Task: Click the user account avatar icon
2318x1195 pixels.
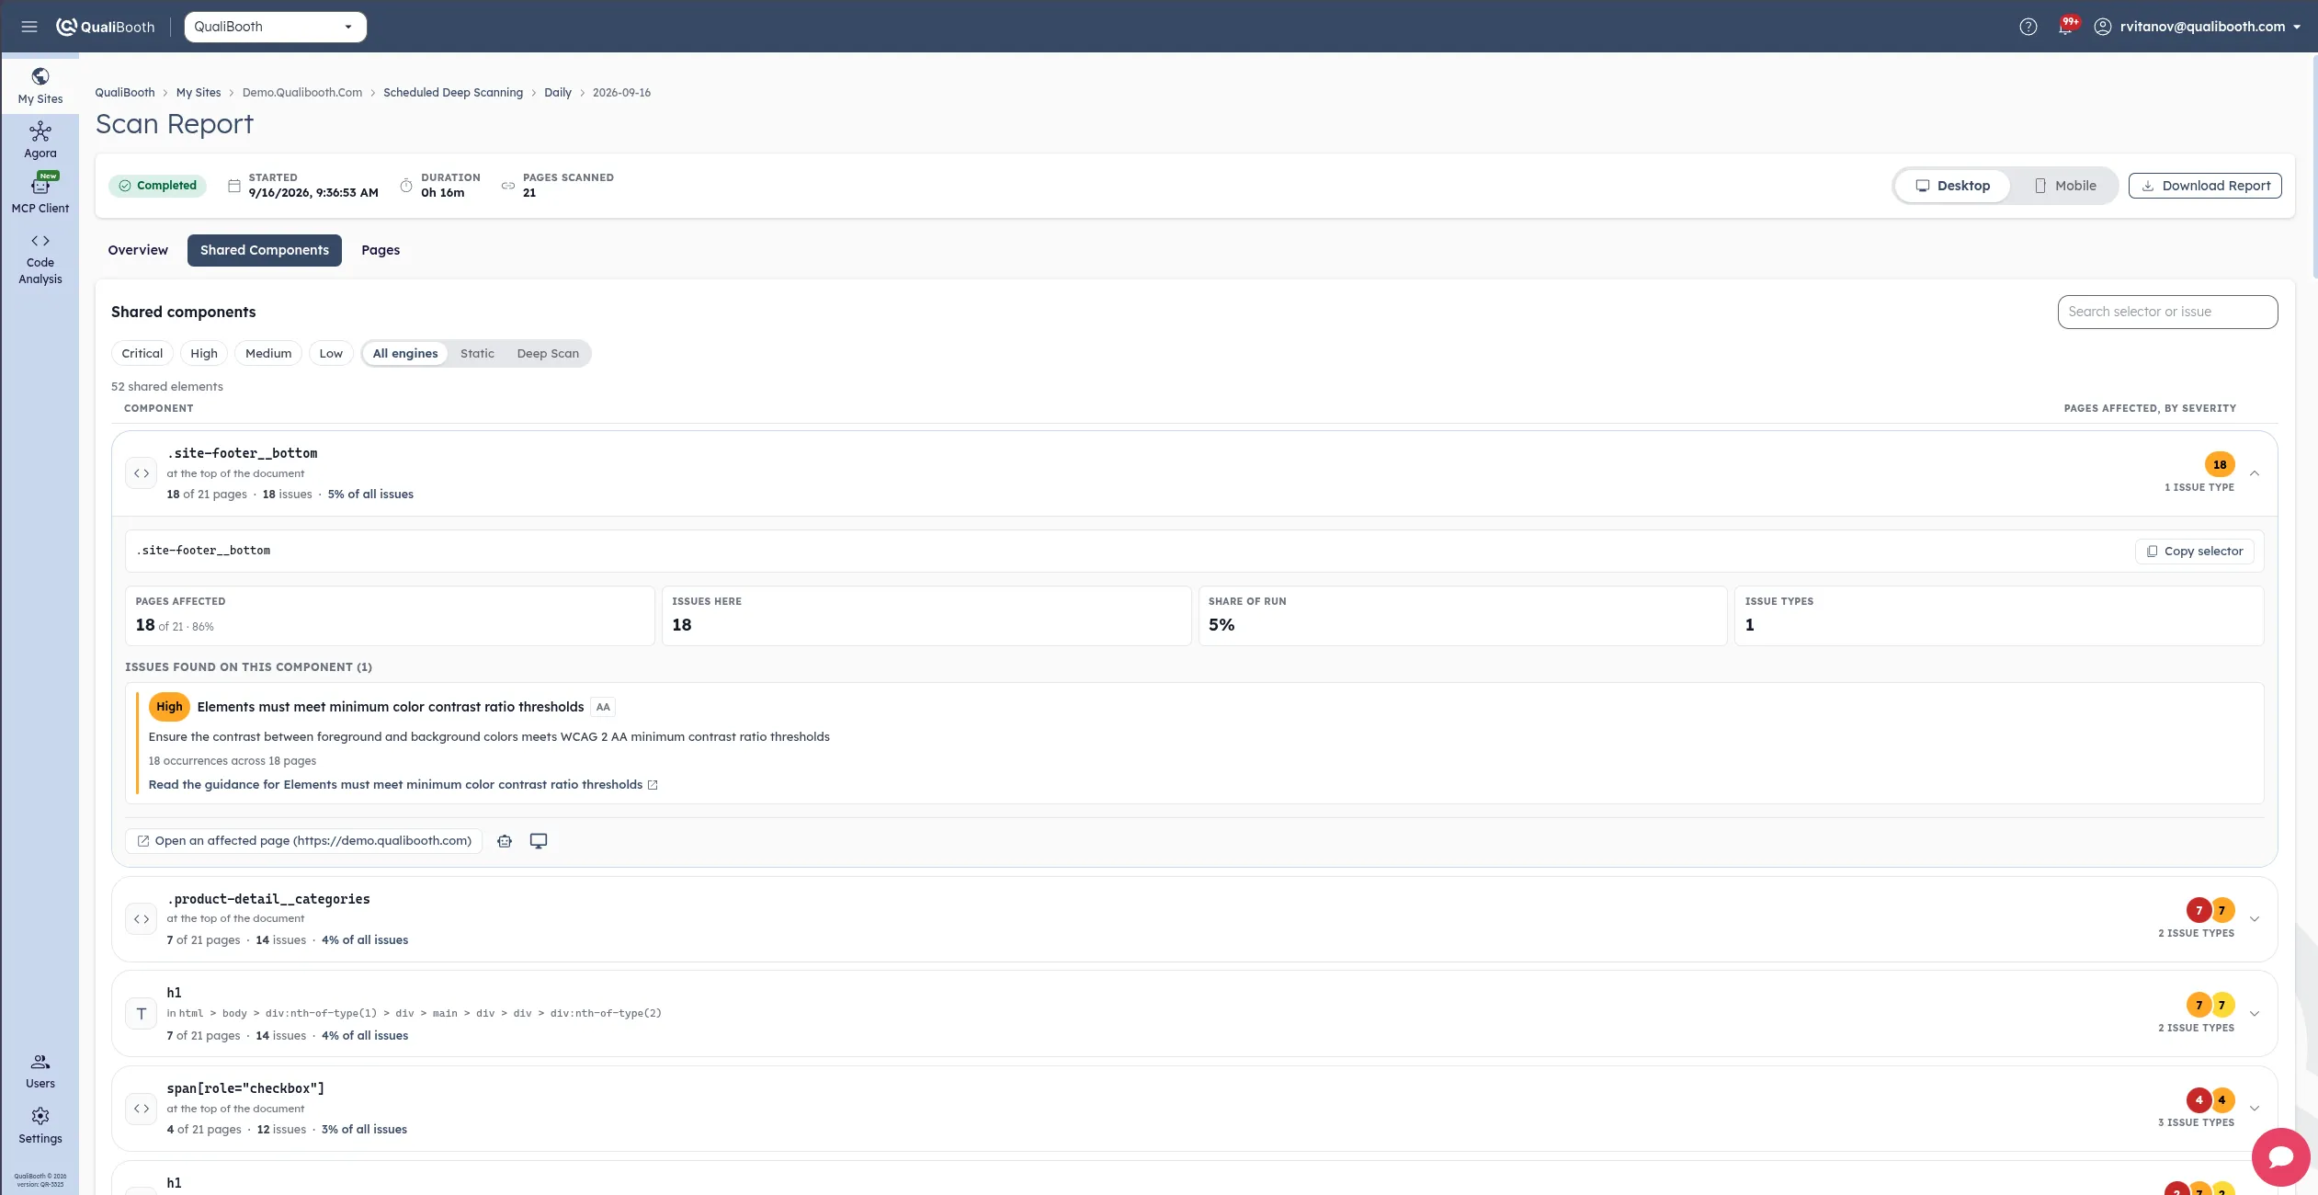Action: coord(2102,27)
